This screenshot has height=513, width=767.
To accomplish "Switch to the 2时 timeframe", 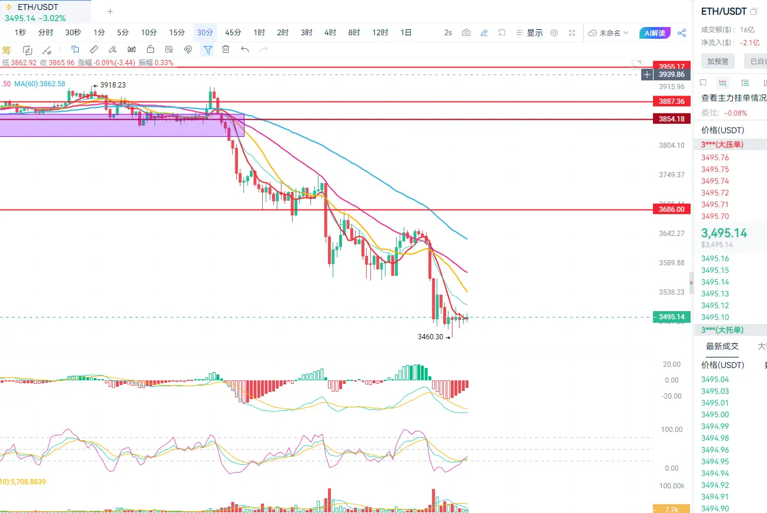I will pos(283,33).
